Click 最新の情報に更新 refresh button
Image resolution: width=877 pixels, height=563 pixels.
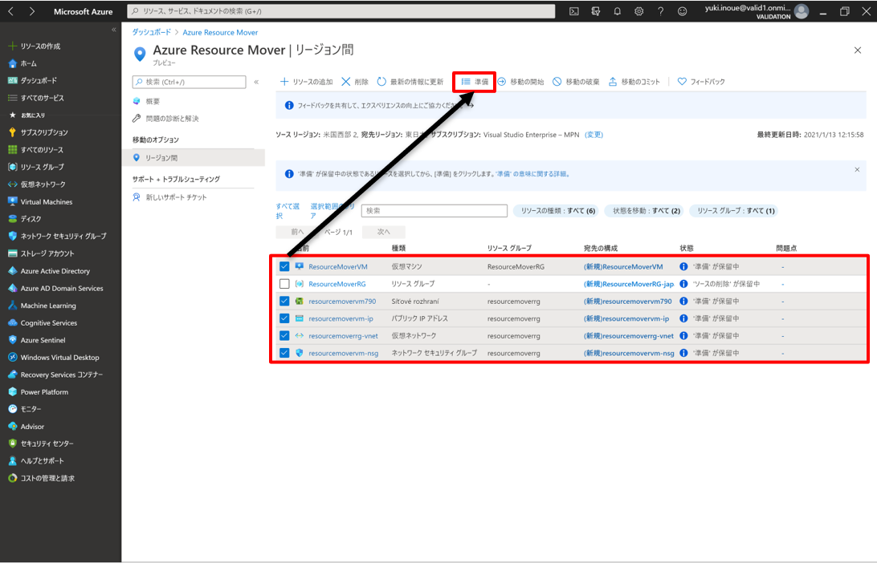(x=410, y=82)
